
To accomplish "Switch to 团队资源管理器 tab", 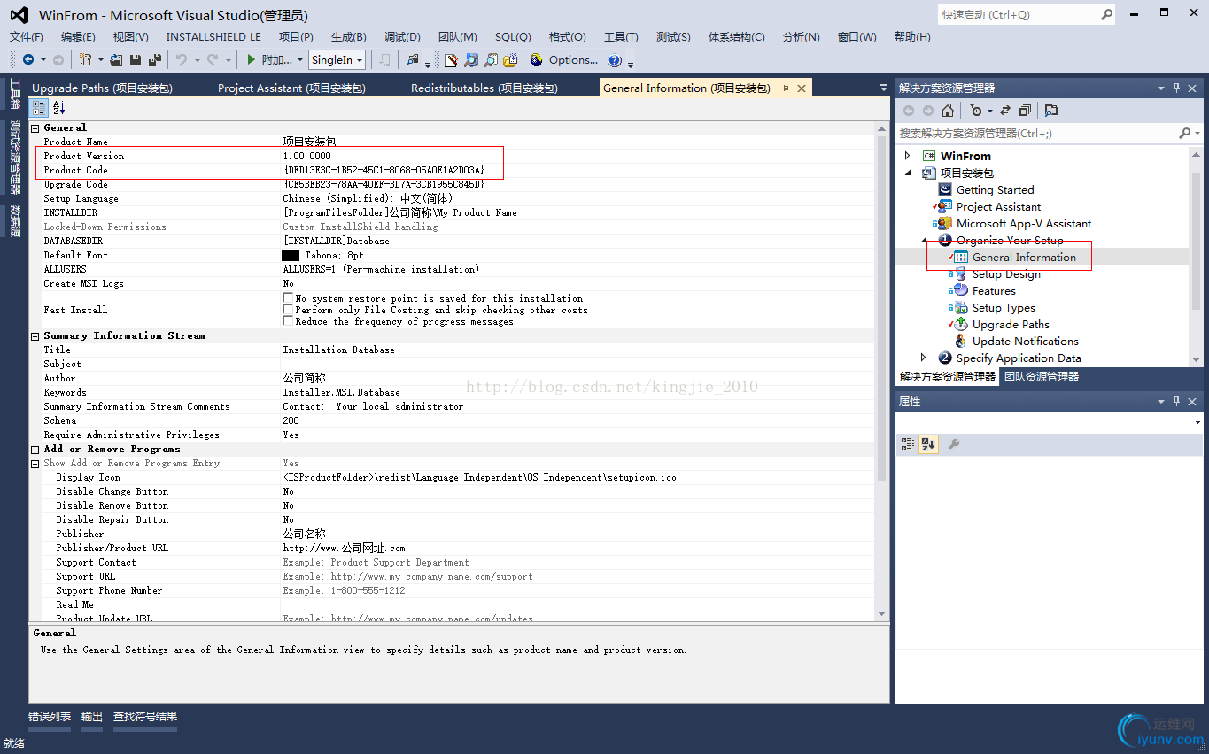I will pos(1042,376).
